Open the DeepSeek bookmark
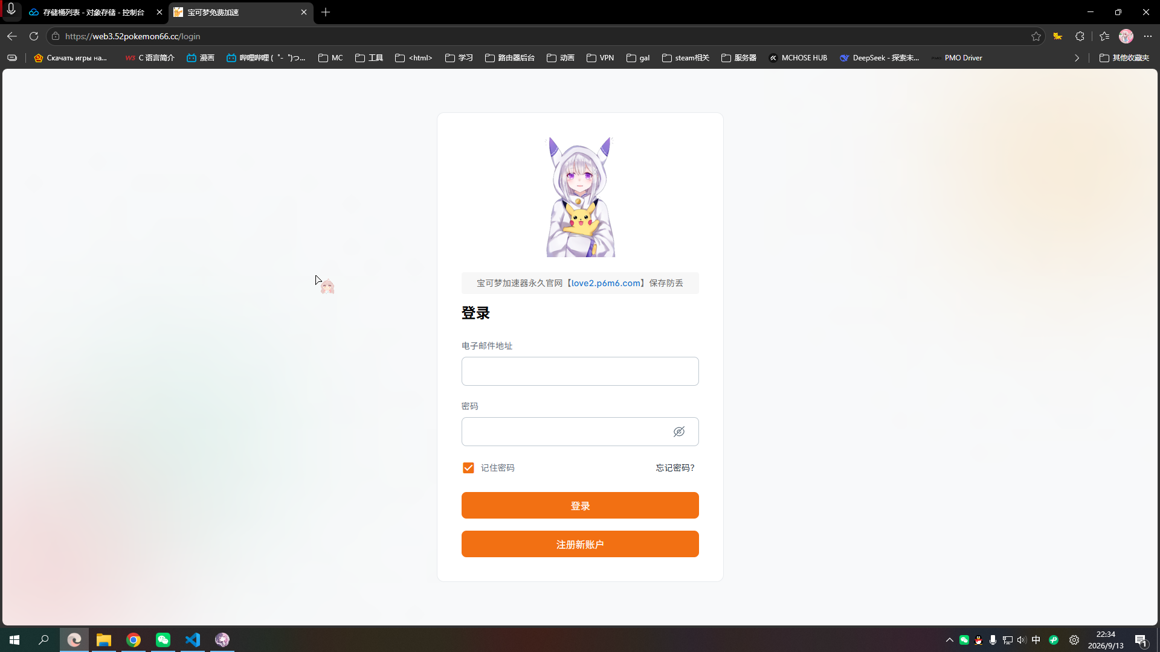 point(880,58)
